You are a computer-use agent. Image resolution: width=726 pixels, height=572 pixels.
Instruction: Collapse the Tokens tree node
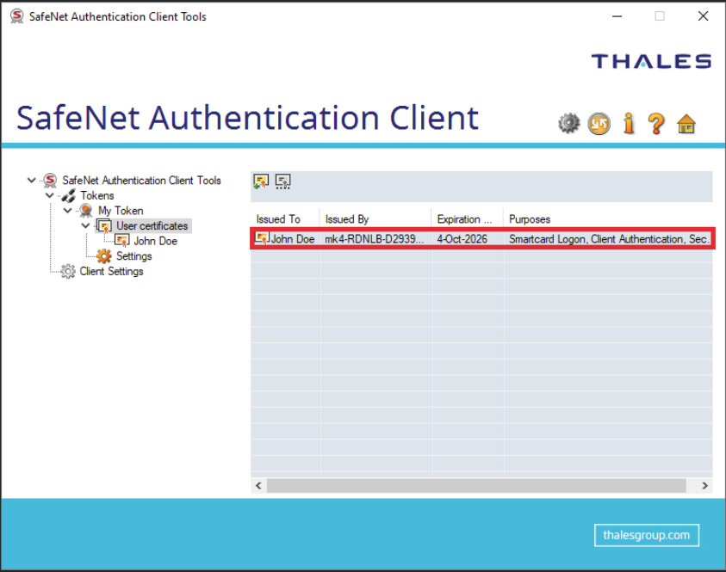pyautogui.click(x=50, y=195)
